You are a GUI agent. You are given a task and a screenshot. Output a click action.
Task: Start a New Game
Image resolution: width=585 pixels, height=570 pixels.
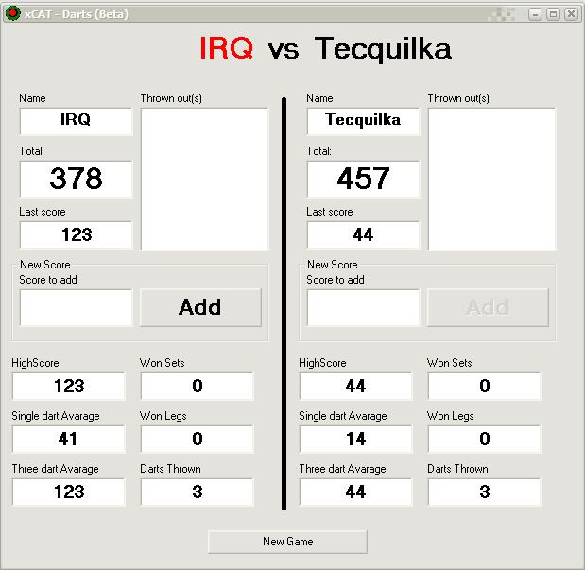coord(287,542)
